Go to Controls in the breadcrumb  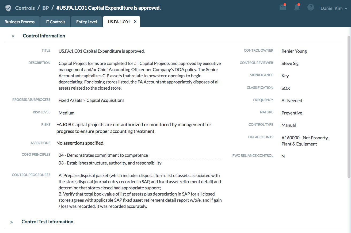(25, 8)
